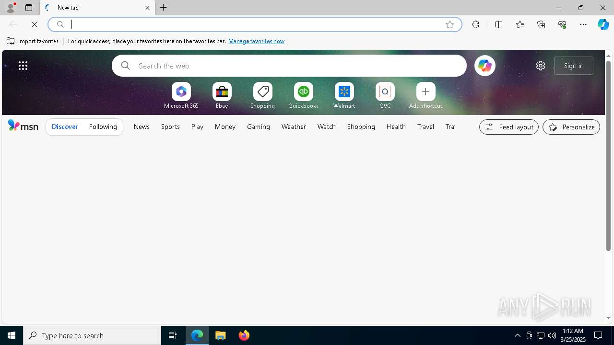Click scrollbar down arrow

click(x=608, y=318)
